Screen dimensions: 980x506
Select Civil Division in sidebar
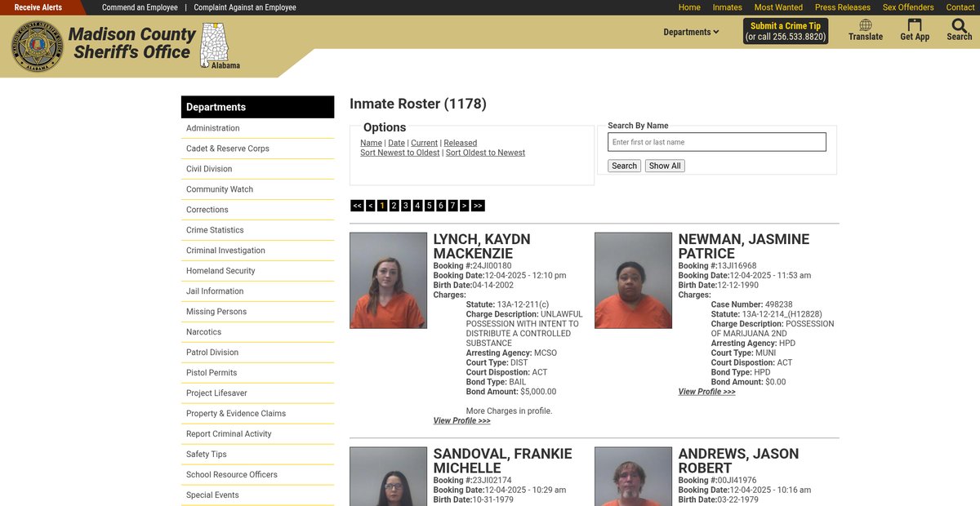[x=257, y=169]
